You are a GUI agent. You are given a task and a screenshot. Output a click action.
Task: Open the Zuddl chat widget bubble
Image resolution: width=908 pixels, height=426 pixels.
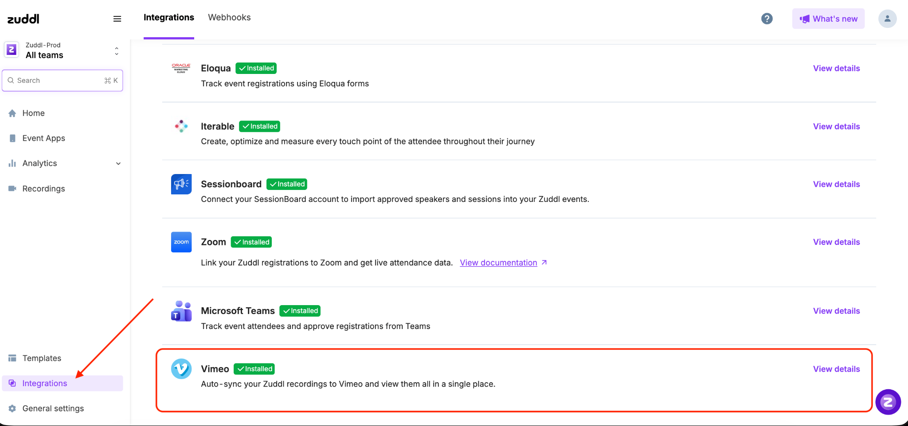pyautogui.click(x=888, y=402)
